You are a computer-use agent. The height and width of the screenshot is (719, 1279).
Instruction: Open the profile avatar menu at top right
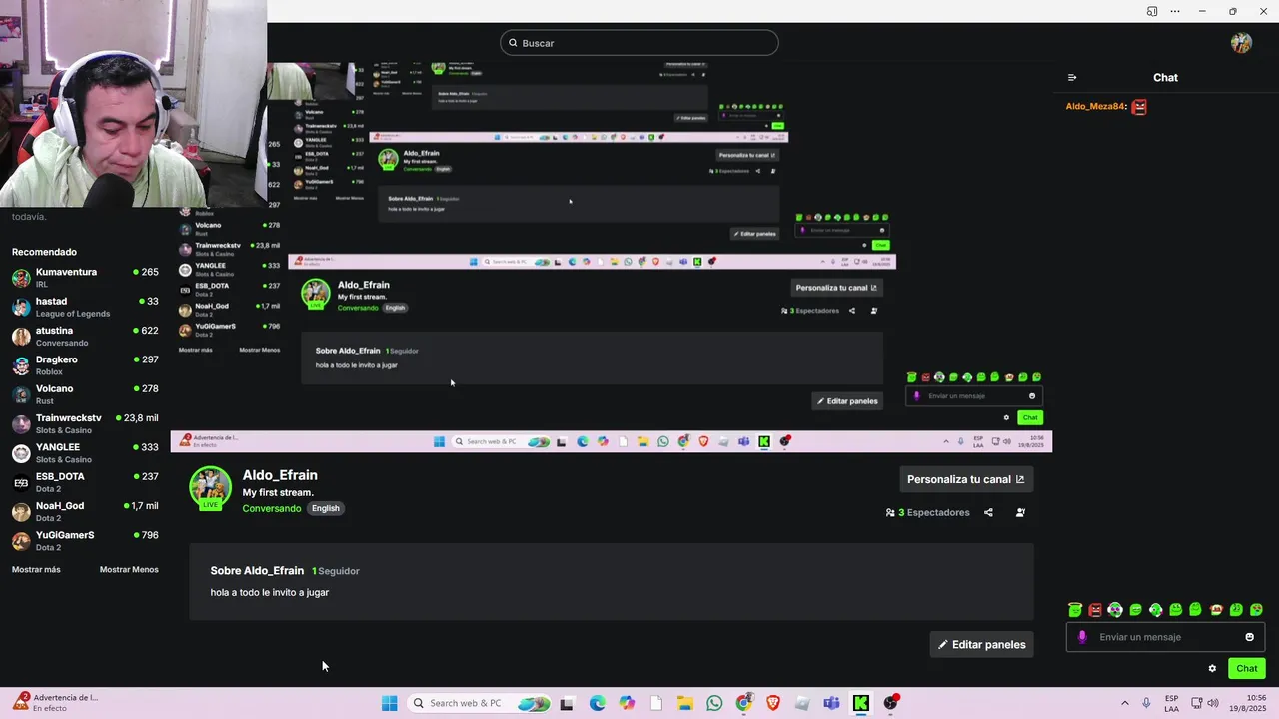[1241, 43]
